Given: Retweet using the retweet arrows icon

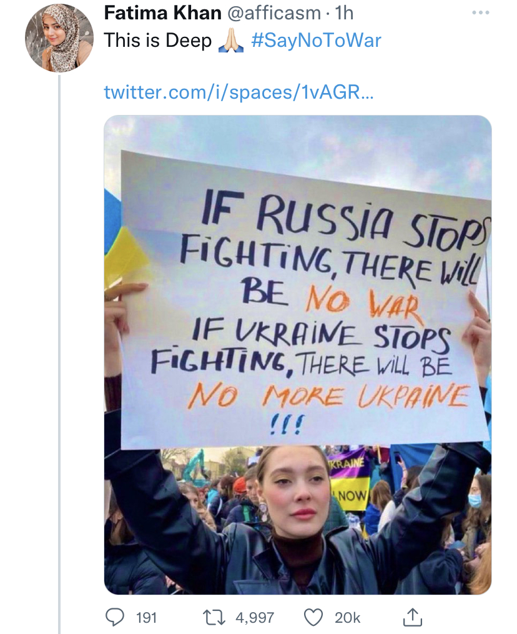Looking at the screenshot, I should point(217,617).
